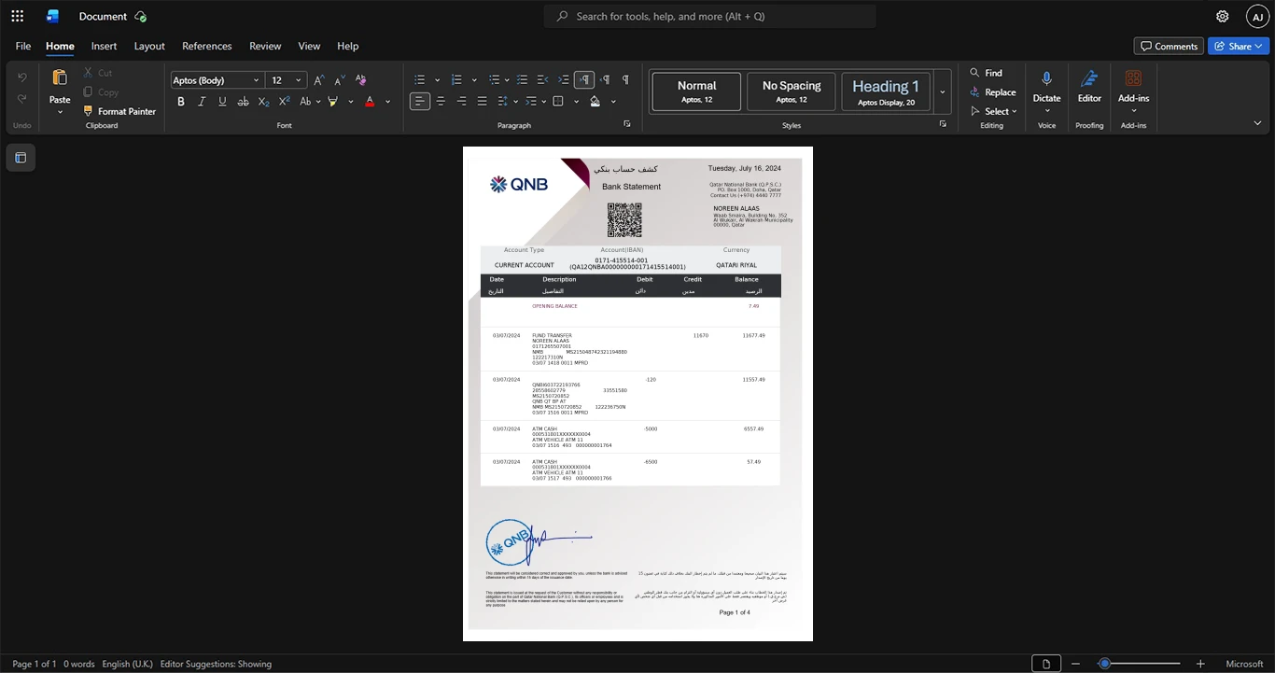Click the checklist icon
Image resolution: width=1275 pixels, height=673 pixels.
(x=523, y=80)
